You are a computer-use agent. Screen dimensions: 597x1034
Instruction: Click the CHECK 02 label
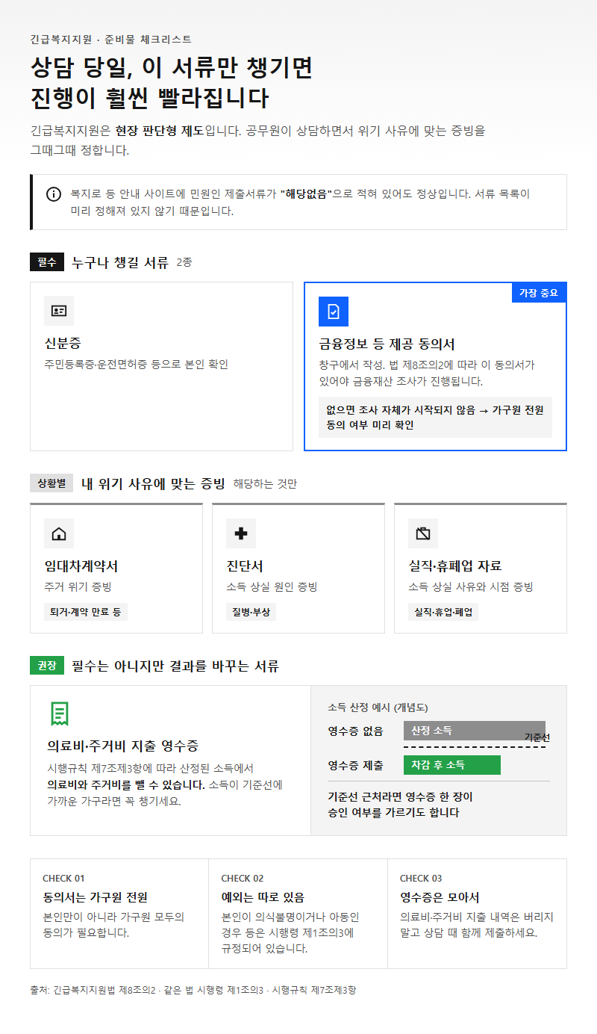pos(243,879)
